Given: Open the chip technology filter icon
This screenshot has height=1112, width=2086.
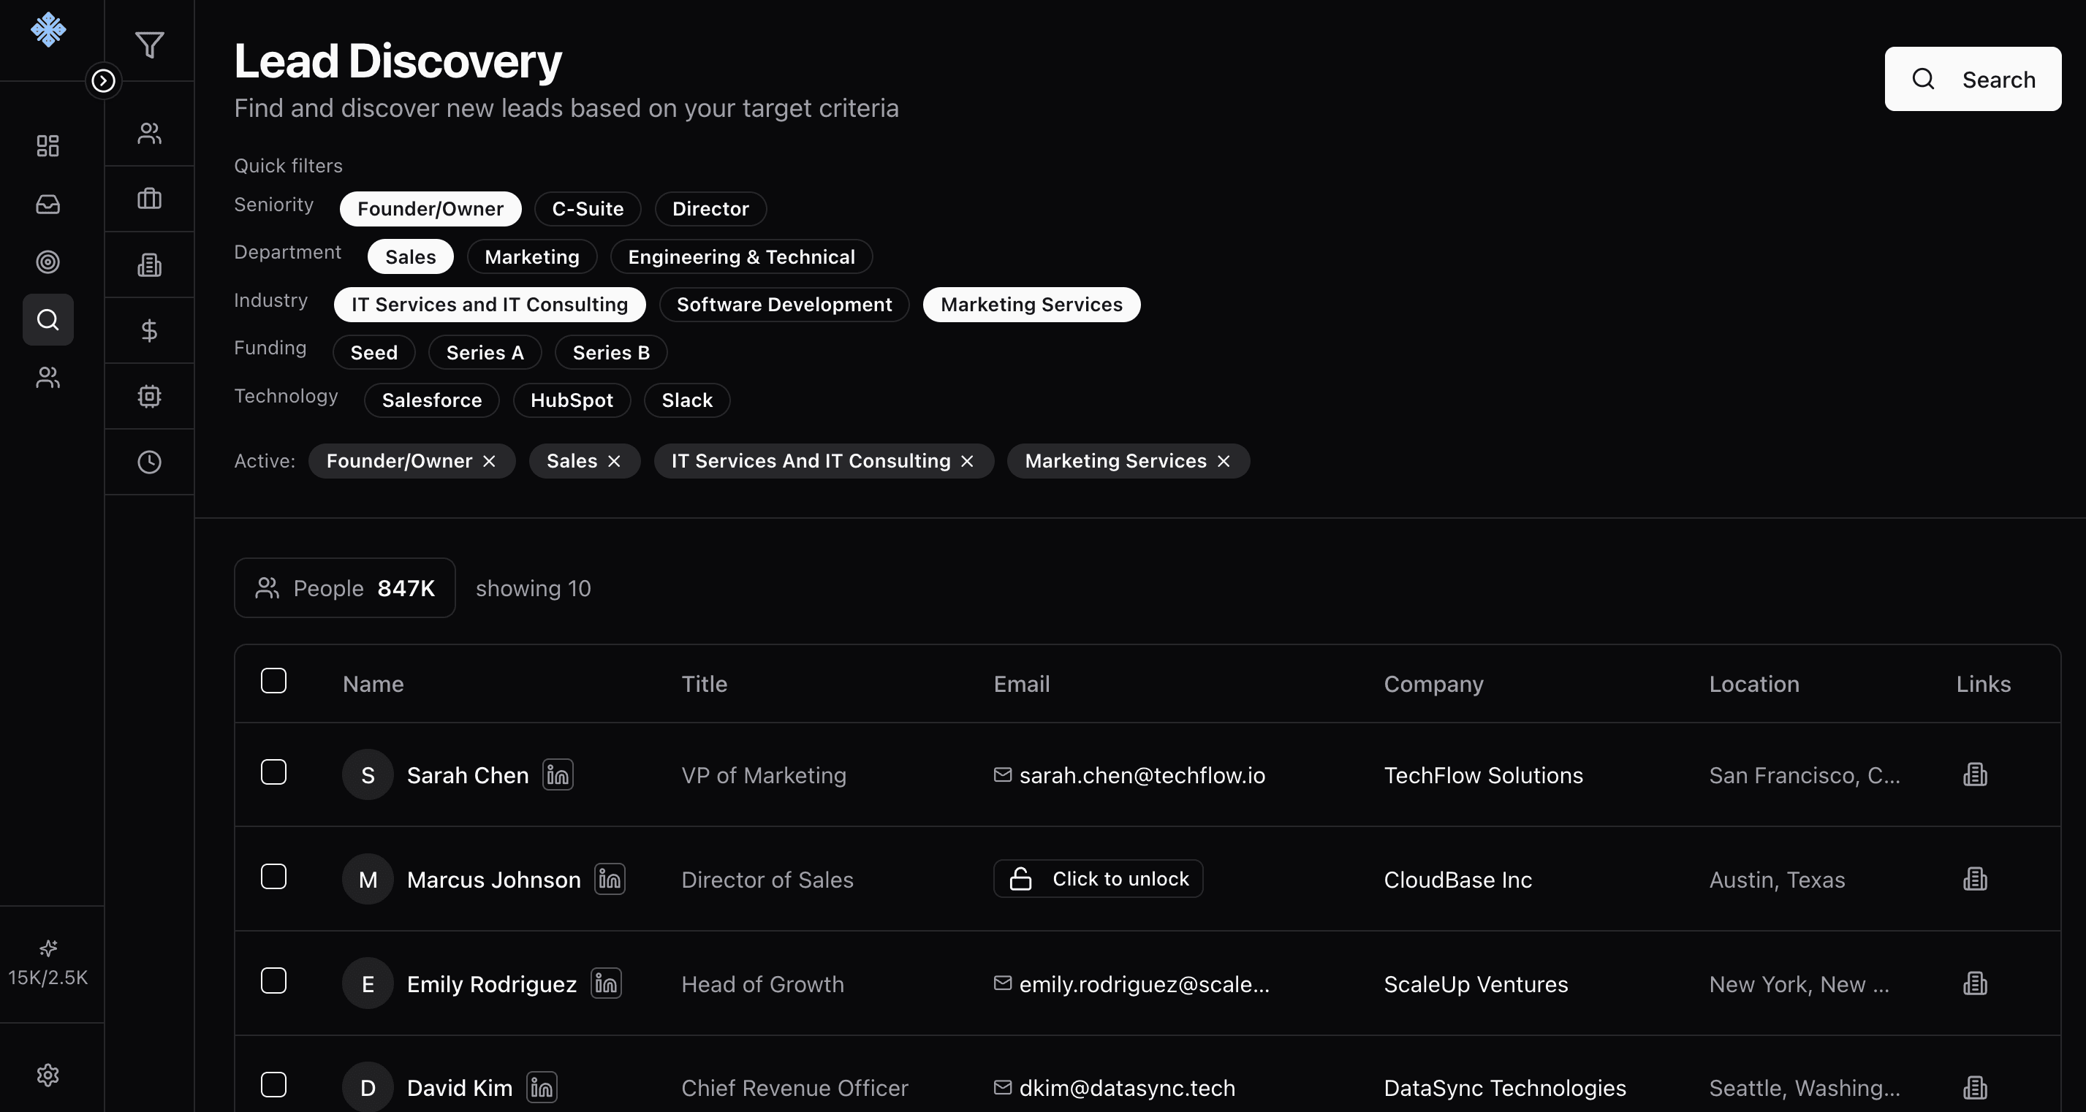Looking at the screenshot, I should pos(149,396).
